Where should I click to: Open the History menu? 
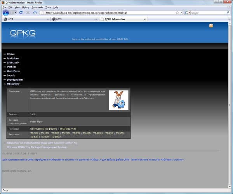coord(26,7)
